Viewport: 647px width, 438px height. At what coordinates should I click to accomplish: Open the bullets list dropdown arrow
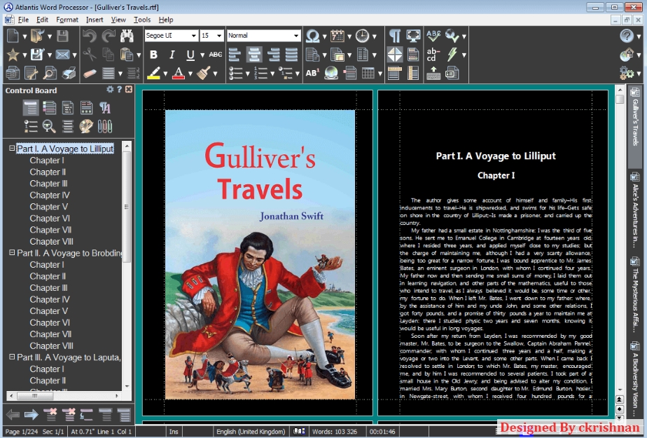point(247,74)
